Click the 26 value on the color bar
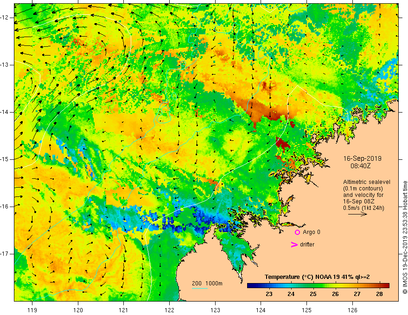408x315 pixels. [x=335, y=294]
